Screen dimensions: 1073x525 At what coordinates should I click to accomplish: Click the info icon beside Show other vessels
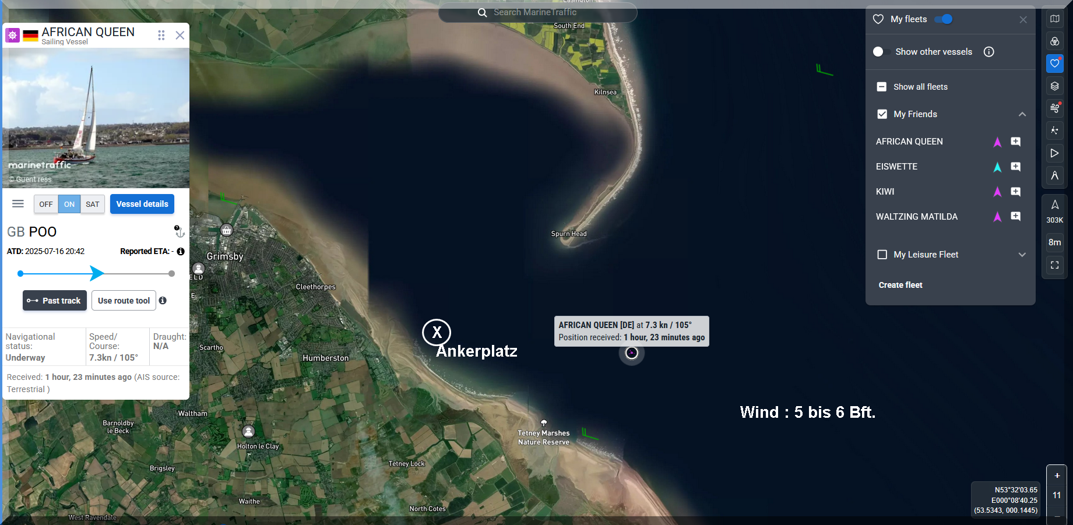tap(988, 52)
